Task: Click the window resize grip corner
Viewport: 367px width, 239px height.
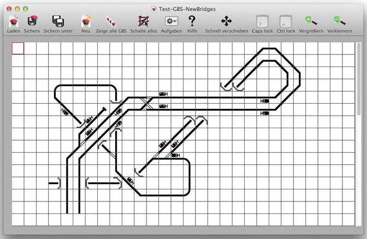Action: pos(358,230)
